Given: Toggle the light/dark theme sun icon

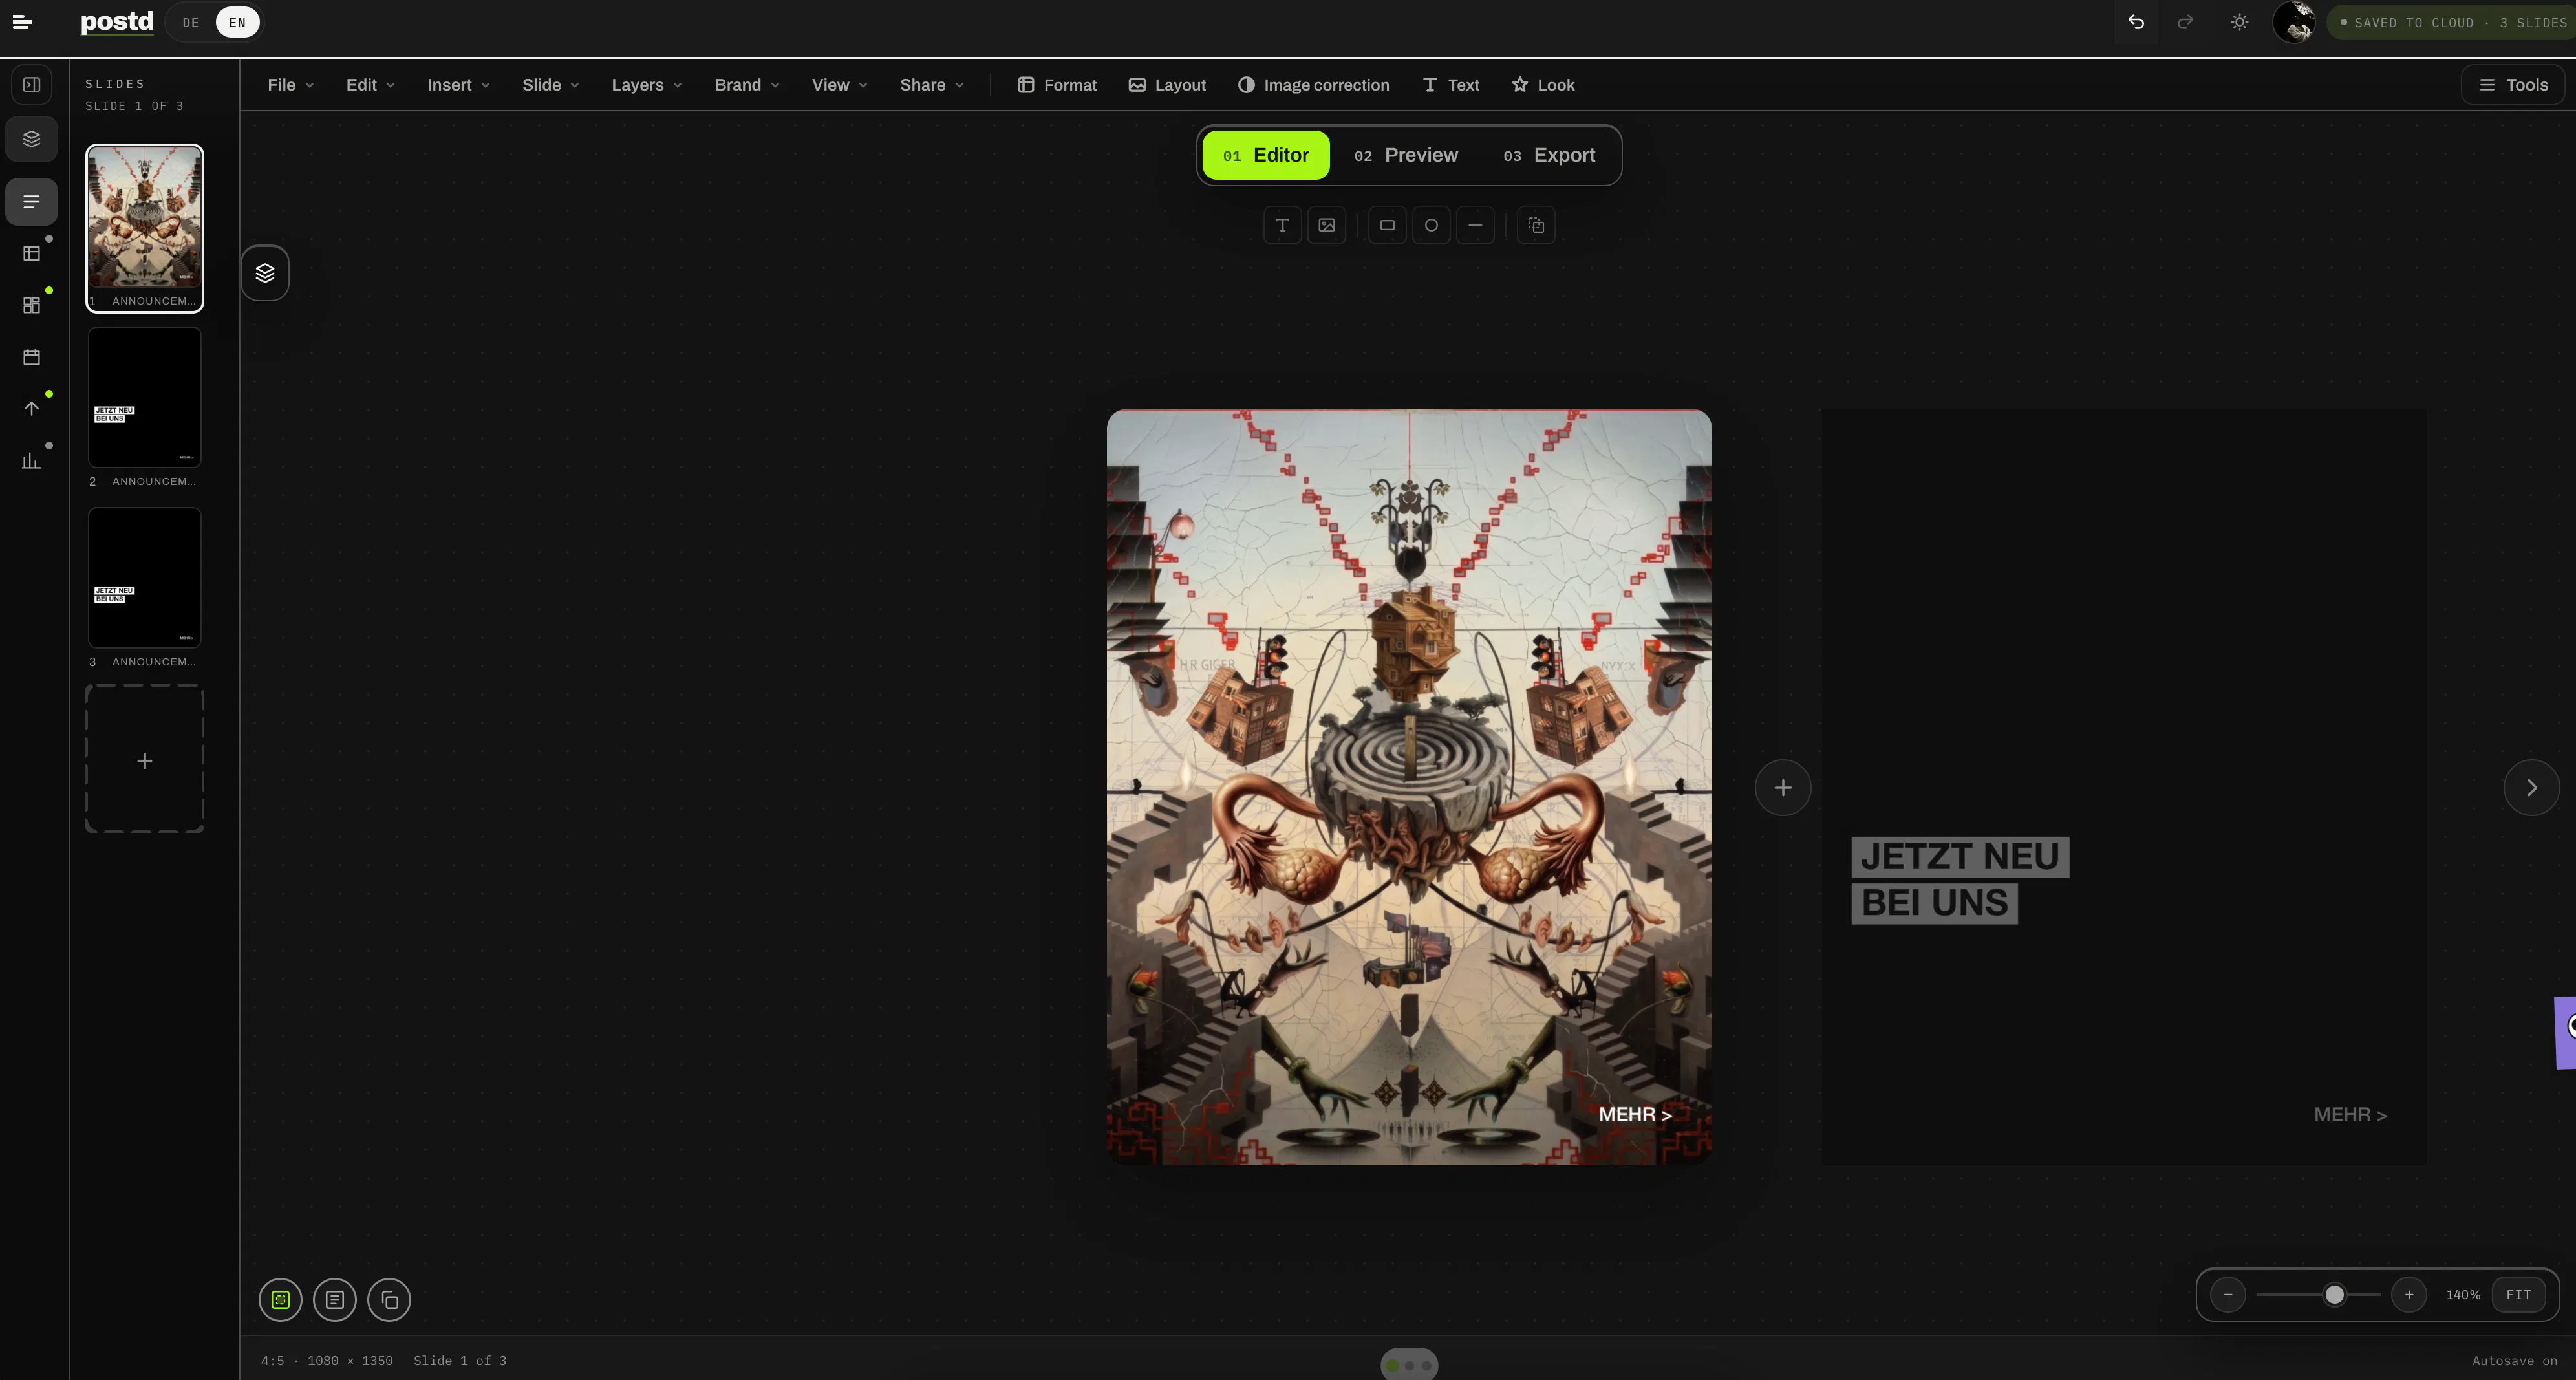Looking at the screenshot, I should [2239, 22].
